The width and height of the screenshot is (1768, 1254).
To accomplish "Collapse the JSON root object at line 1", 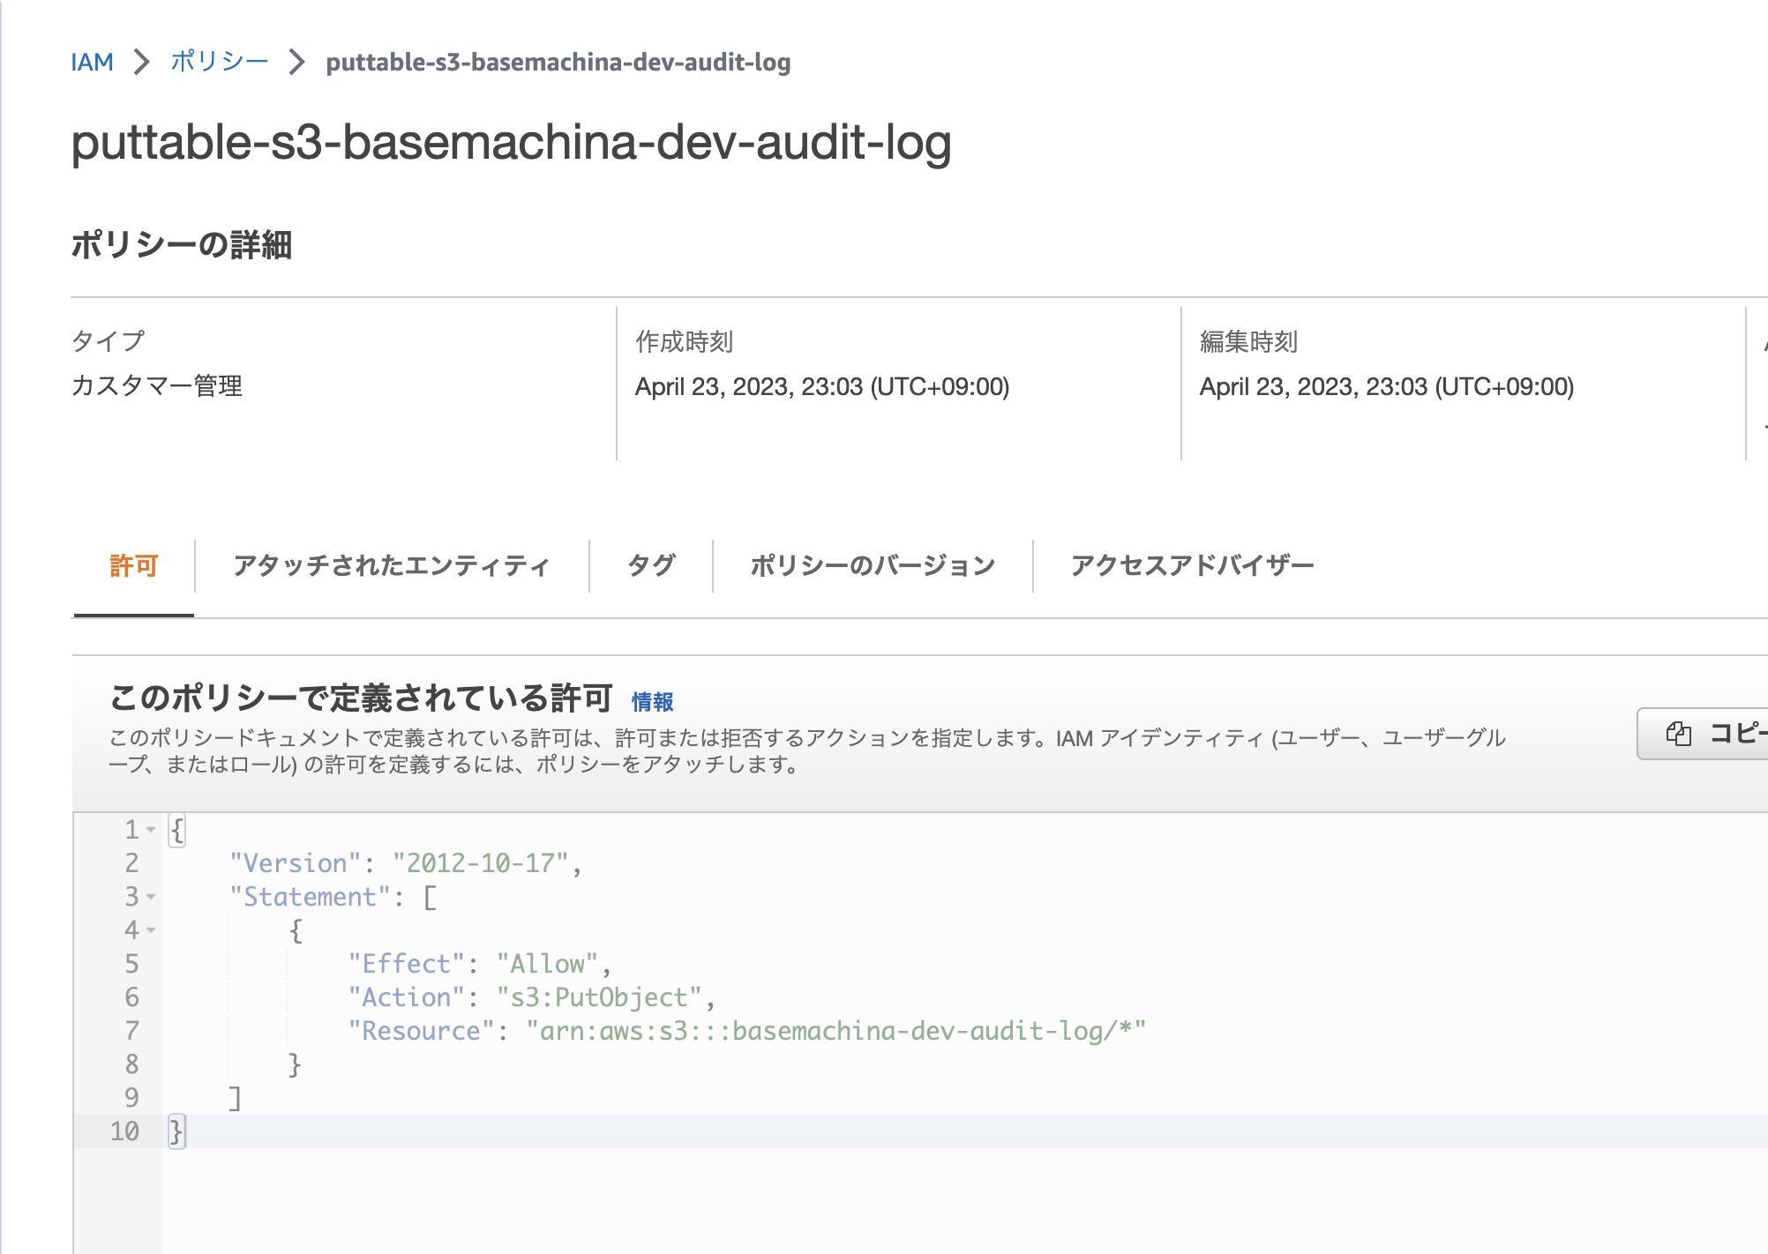I will coord(151,830).
